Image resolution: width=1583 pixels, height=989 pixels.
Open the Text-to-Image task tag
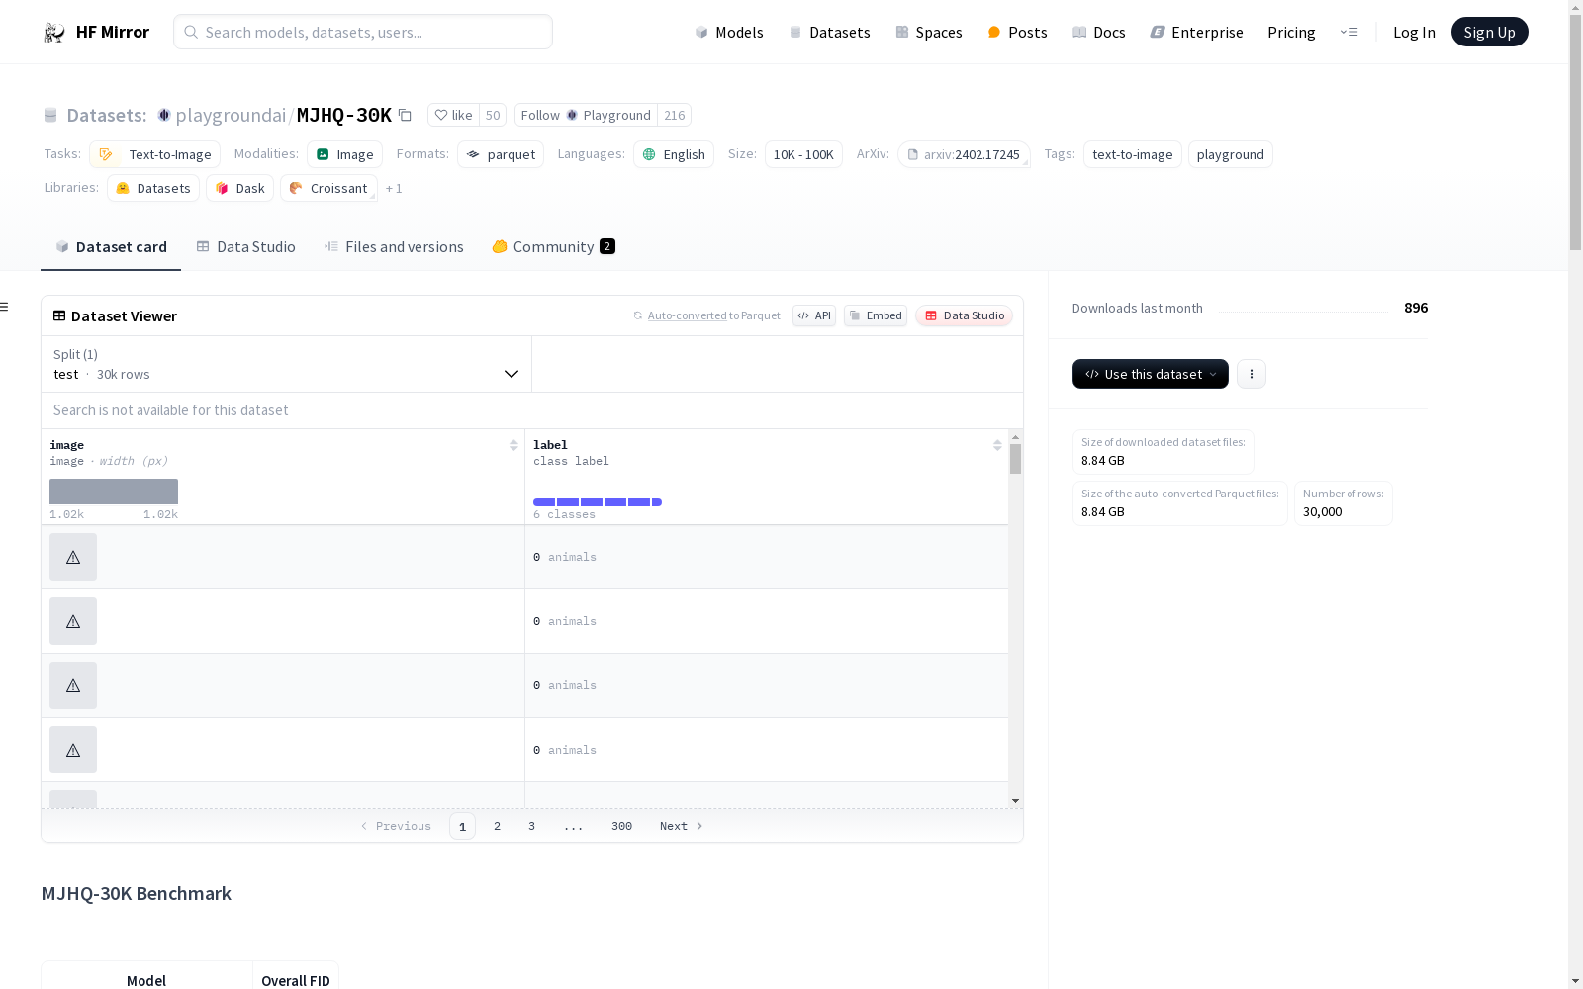click(x=154, y=154)
